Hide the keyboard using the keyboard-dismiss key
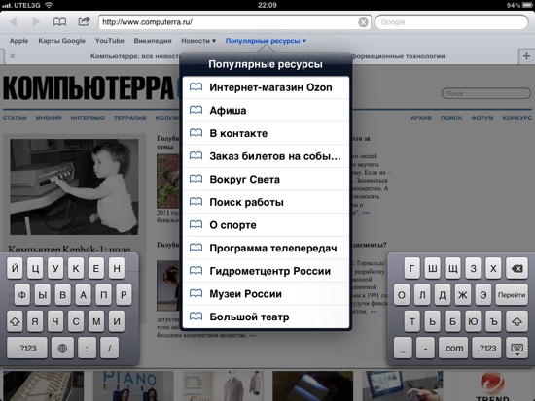This screenshot has height=401, width=535. (517, 349)
